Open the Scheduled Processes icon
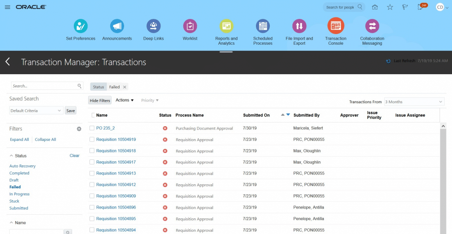Viewport: 452px width, 234px height. [262, 26]
